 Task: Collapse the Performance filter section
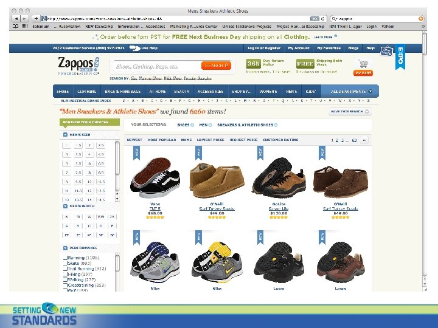(x=65, y=248)
